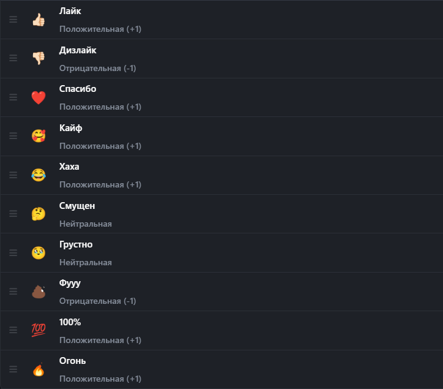The width and height of the screenshot is (443, 389).
Task: Select the 100% reaction label
Action: tap(70, 322)
